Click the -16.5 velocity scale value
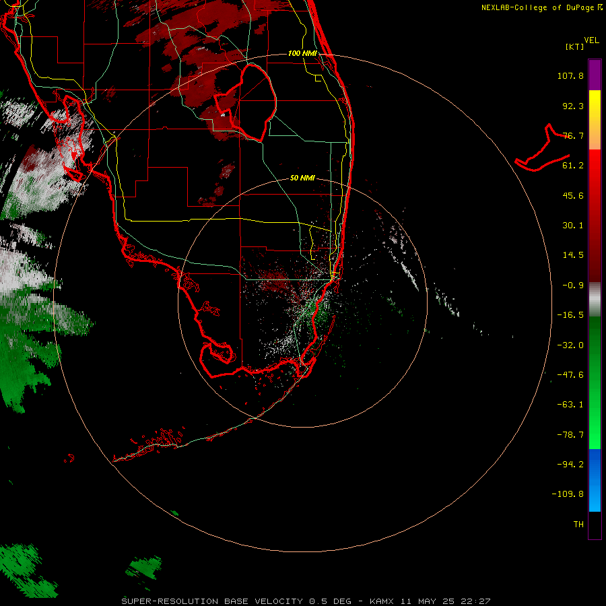Image resolution: width=606 pixels, height=606 pixels. (570, 315)
